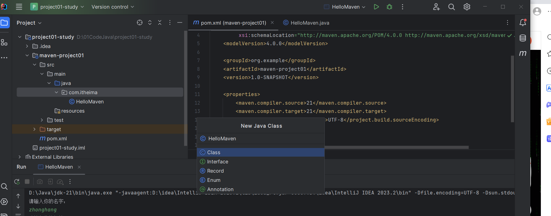Image resolution: width=551 pixels, height=216 pixels.
Task: Select pom.xml file in project tree
Action: click(x=53, y=138)
